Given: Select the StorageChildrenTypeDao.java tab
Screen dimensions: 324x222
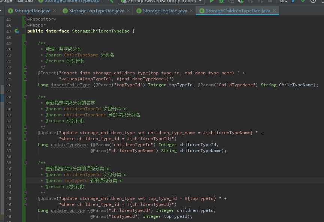Looking at the screenshot, I should [x=238, y=11].
